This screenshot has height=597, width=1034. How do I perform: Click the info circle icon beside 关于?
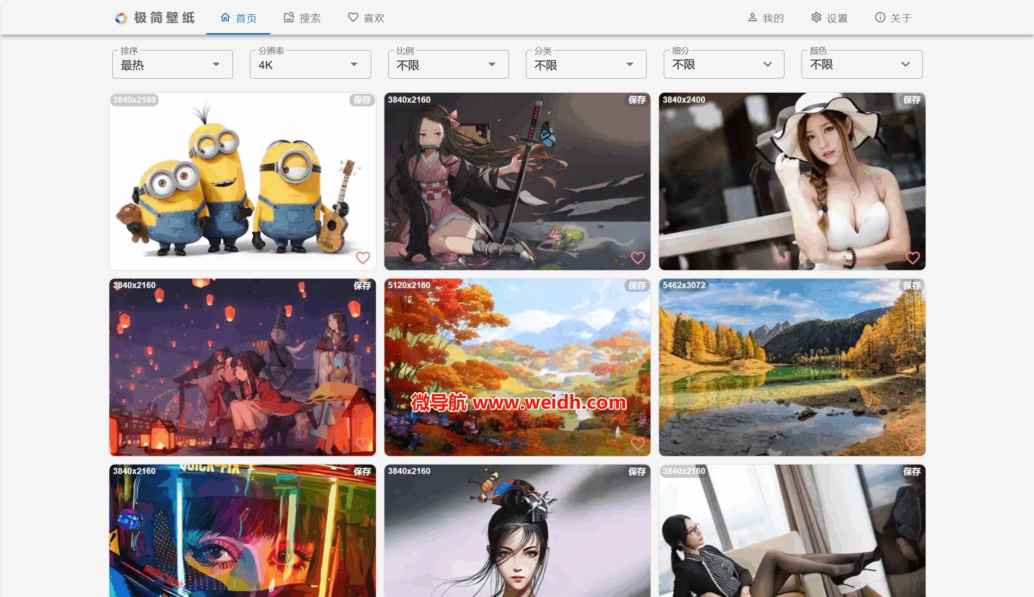tap(880, 18)
